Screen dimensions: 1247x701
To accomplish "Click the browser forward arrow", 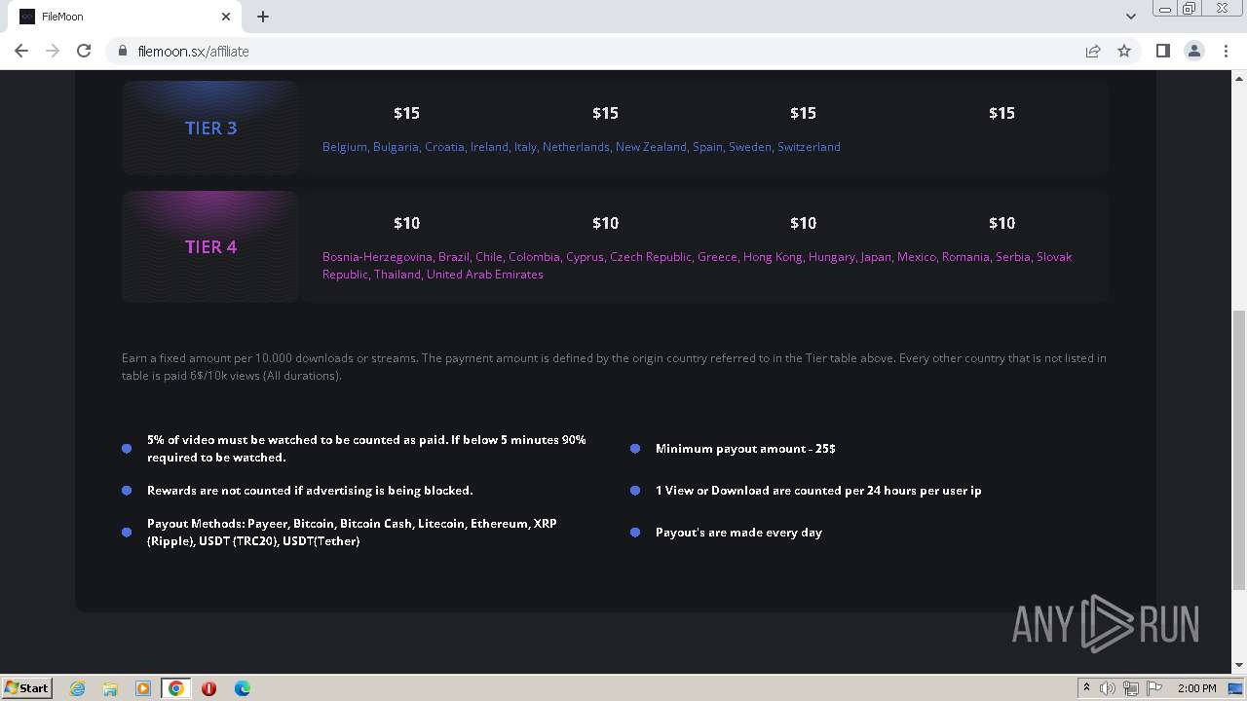I will pyautogui.click(x=53, y=51).
